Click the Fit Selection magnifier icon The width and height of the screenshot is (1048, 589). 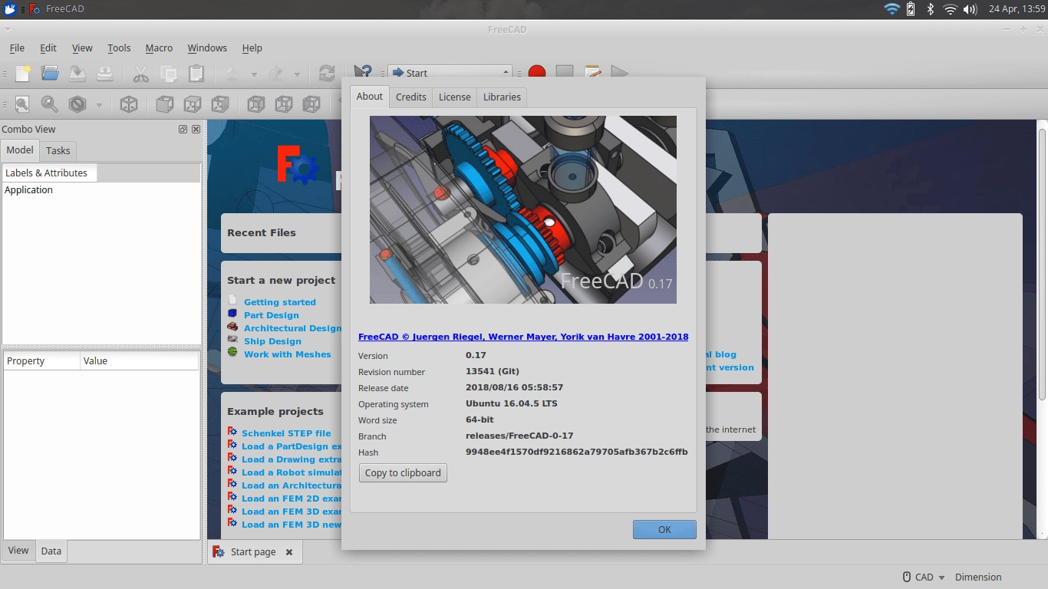[49, 104]
